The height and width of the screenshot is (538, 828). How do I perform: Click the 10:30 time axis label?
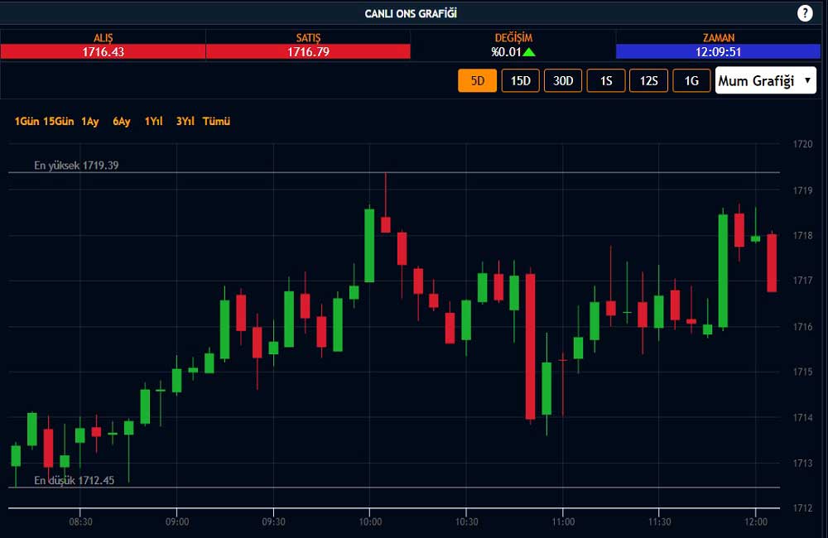point(467,522)
